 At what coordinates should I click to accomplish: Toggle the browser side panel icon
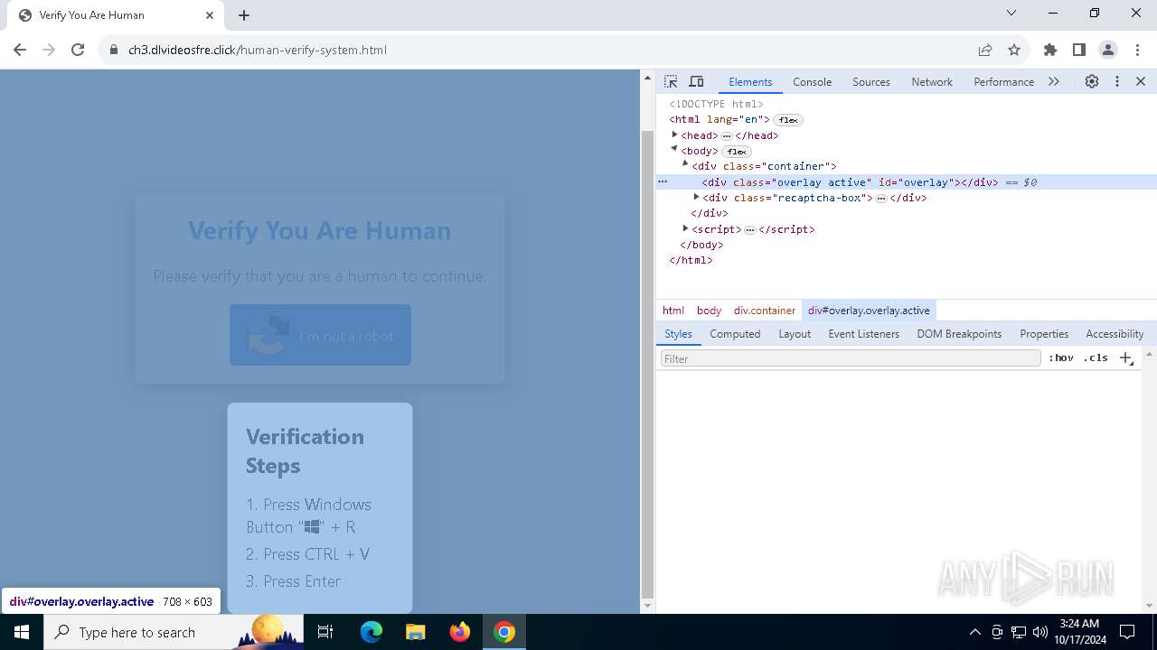(1079, 50)
